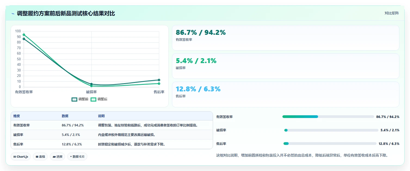Click the 有效签收率 table row label
The width and height of the screenshot is (410, 171).
[21, 125]
